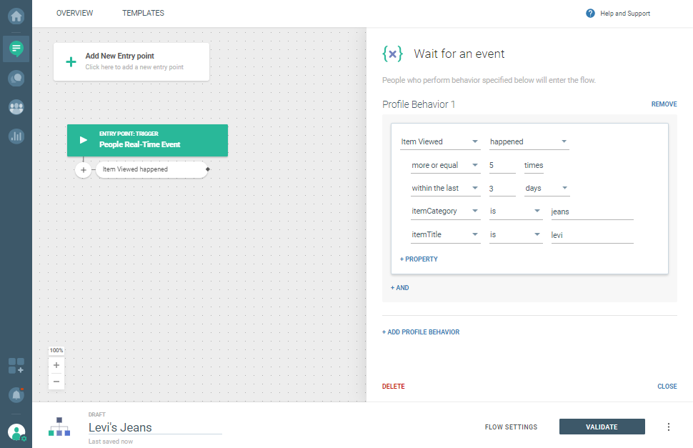Switch to the Overview tab

pyautogui.click(x=75, y=14)
